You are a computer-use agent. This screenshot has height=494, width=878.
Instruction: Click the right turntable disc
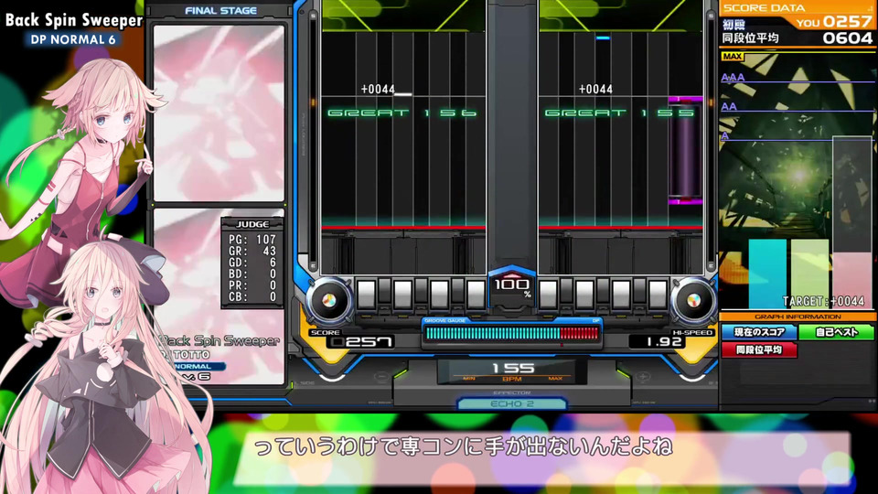(x=693, y=301)
